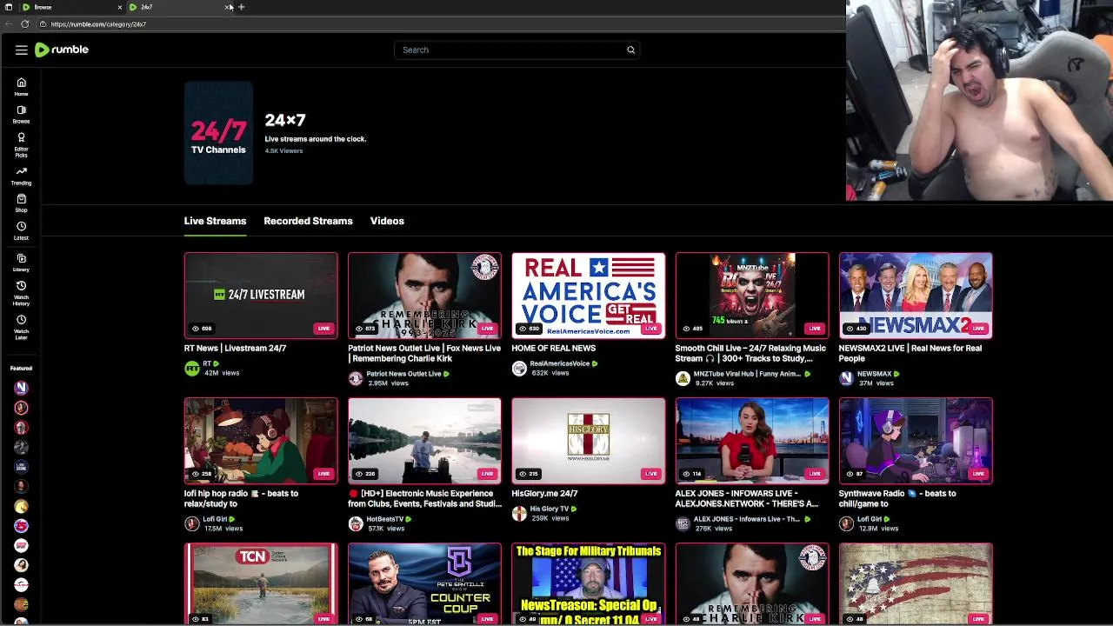Open Counter Coup stream thumbnail
Screen dimensions: 1113x626
(424, 583)
